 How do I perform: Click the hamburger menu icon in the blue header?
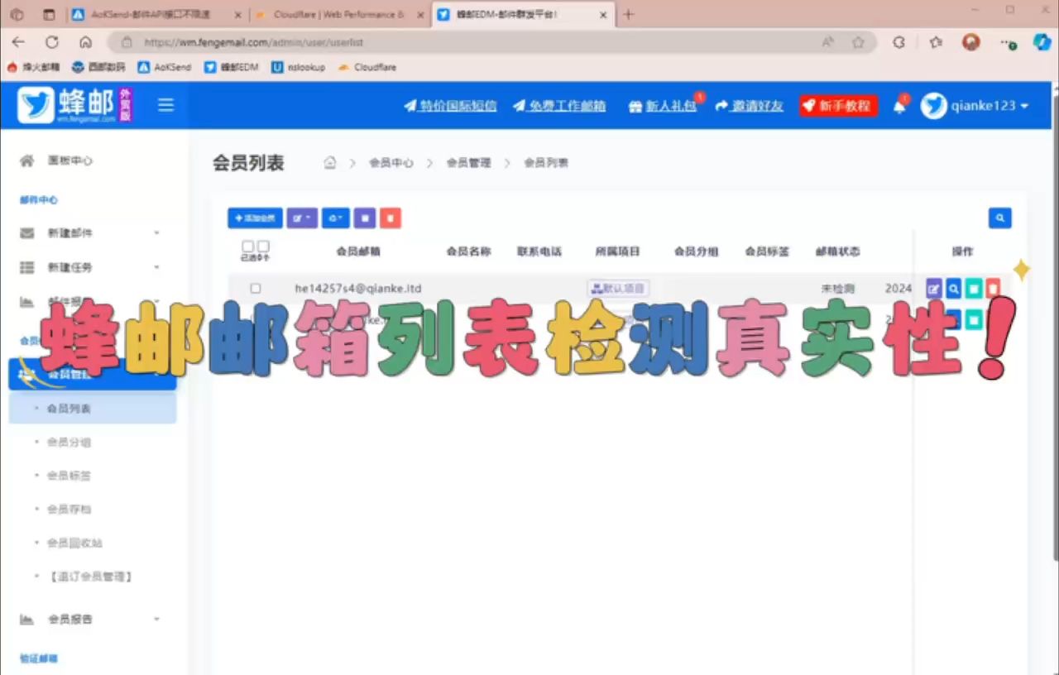pos(165,105)
